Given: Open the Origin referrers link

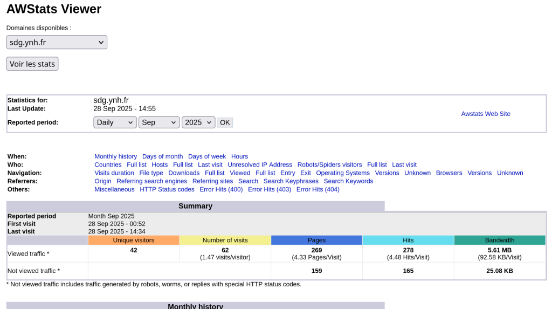Looking at the screenshot, I should point(103,181).
